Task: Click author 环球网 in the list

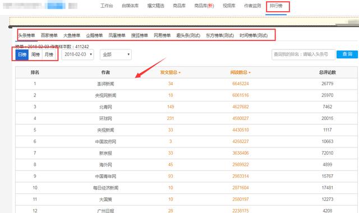Action: [x=105, y=118]
